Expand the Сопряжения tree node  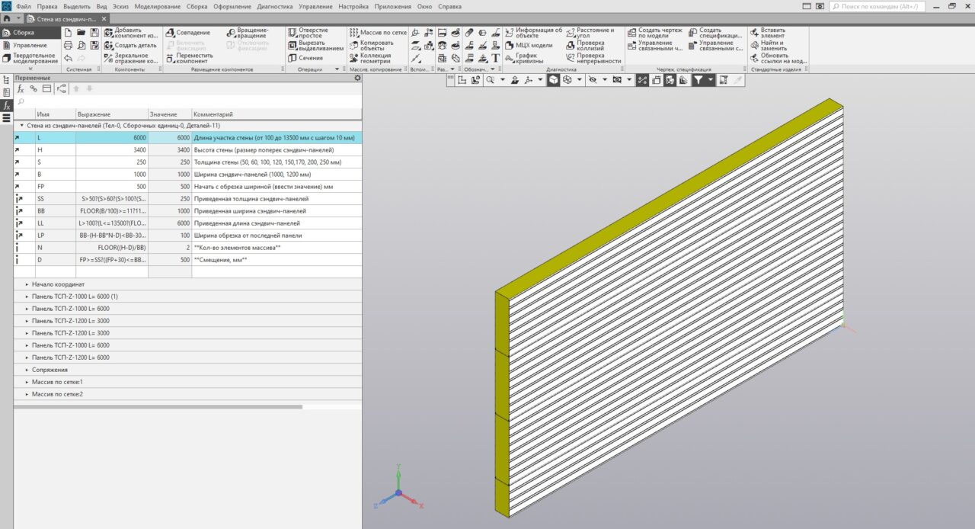26,370
